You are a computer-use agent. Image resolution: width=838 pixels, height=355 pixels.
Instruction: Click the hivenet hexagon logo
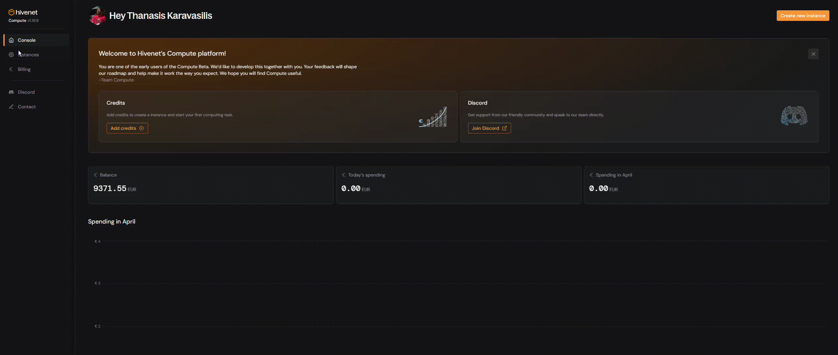12,12
